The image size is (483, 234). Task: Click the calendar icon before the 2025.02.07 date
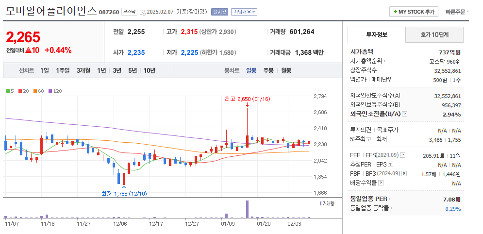143,12
